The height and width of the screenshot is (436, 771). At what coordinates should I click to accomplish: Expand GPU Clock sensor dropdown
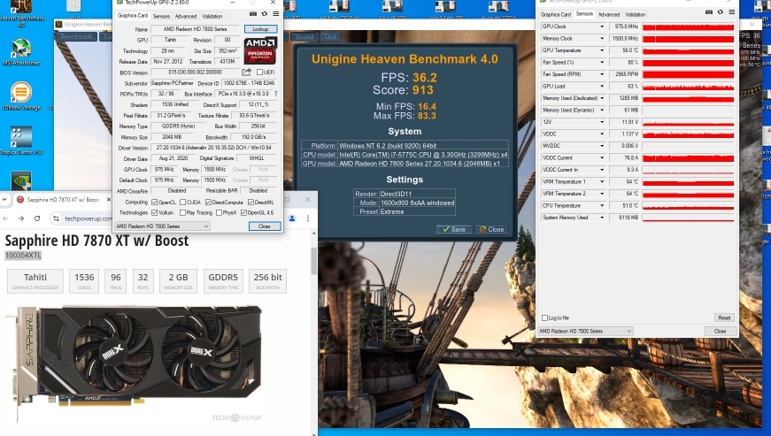[602, 27]
